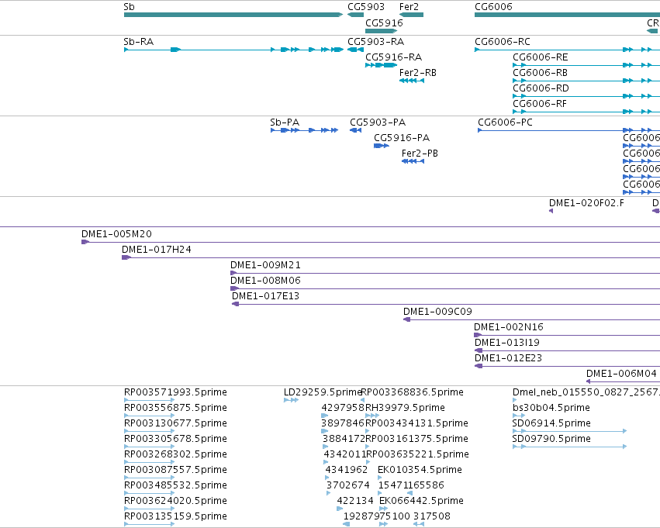Click the RP003571993.5prime EST label
This screenshot has height=528, width=660.
pyautogui.click(x=175, y=392)
